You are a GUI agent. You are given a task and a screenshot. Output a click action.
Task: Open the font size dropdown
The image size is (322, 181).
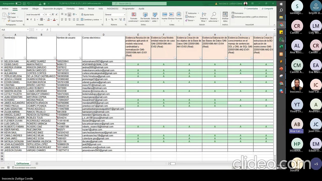click(50, 15)
